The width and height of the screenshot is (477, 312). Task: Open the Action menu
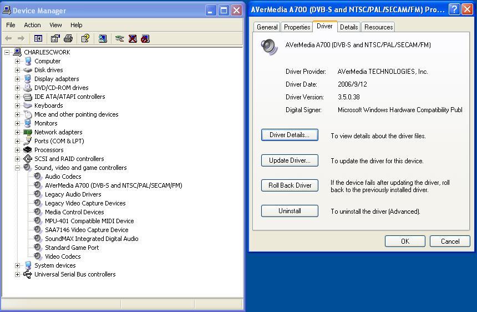point(32,25)
